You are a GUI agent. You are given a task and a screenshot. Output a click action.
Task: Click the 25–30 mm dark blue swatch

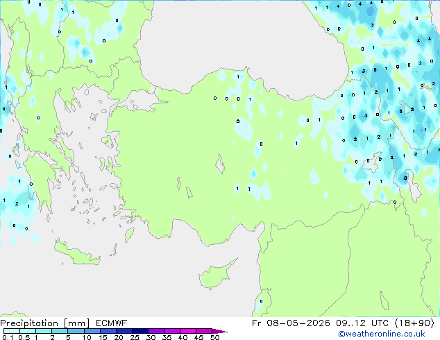[x=139, y=331]
